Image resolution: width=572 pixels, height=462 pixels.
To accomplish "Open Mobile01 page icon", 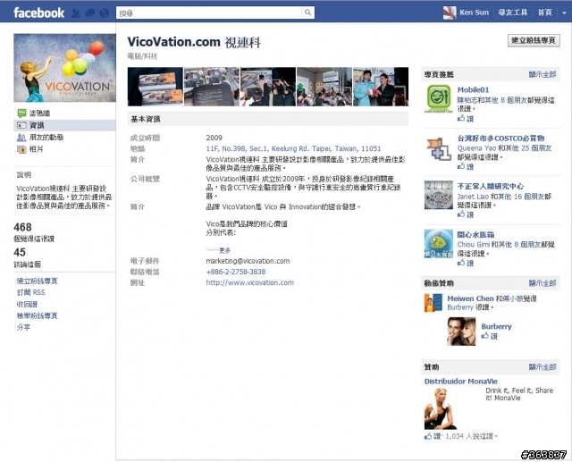I will point(439,98).
